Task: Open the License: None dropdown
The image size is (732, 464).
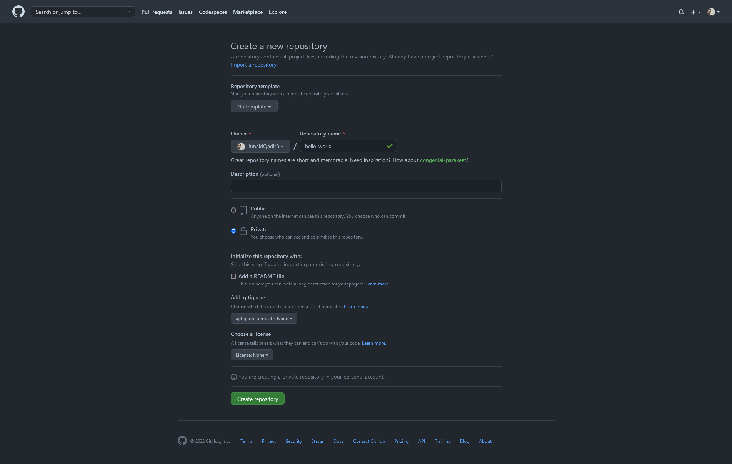Action: pos(252,355)
